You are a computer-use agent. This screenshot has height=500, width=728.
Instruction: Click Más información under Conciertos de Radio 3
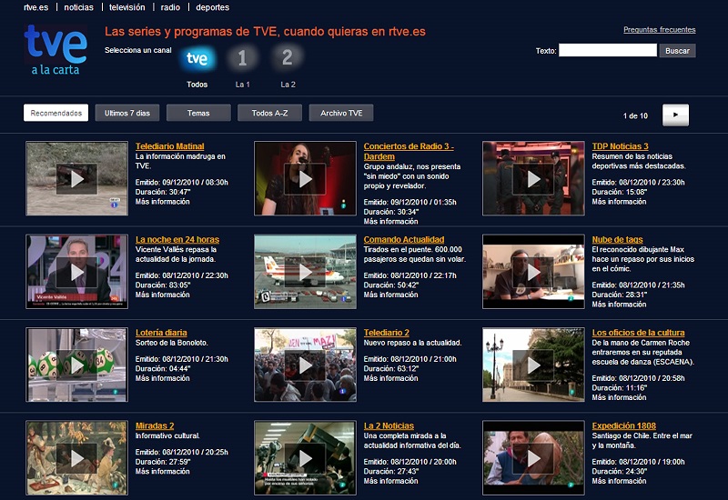coord(390,222)
